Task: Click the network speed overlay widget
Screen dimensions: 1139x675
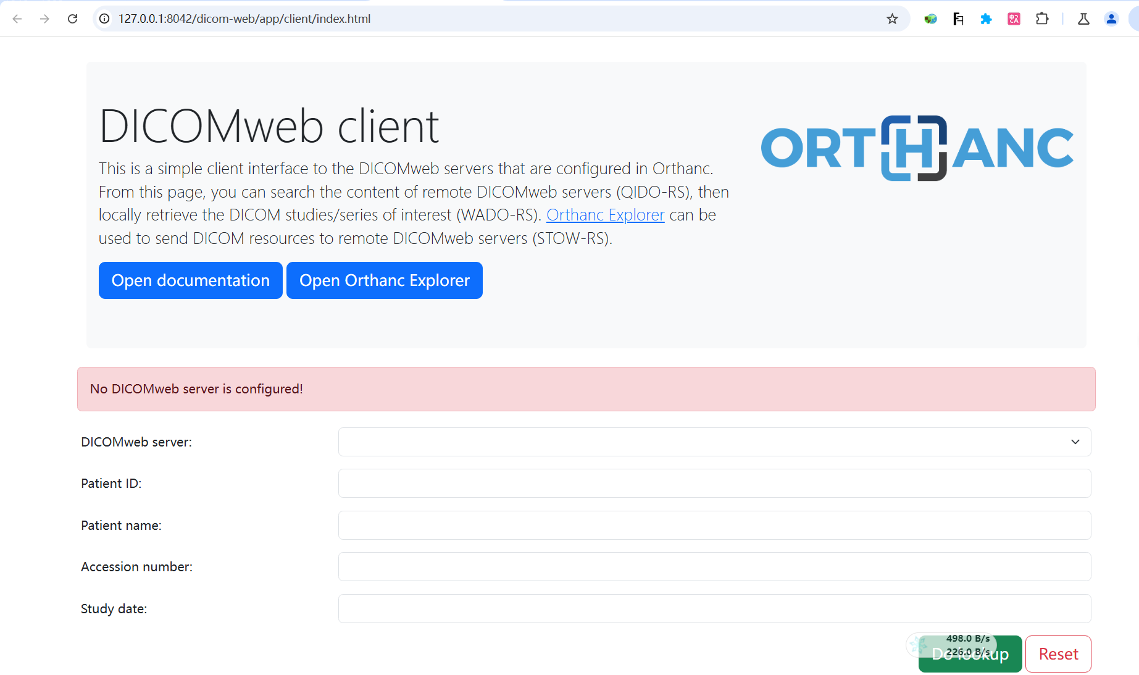Action: tap(951, 645)
